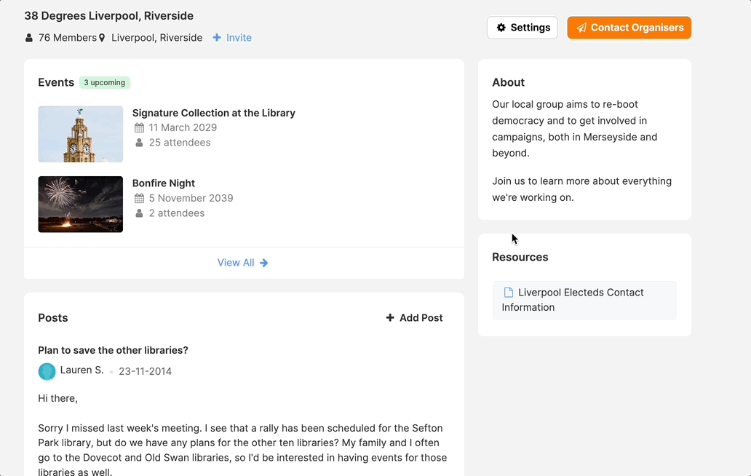751x476 pixels.
Task: Click the location pin icon
Action: 102,38
